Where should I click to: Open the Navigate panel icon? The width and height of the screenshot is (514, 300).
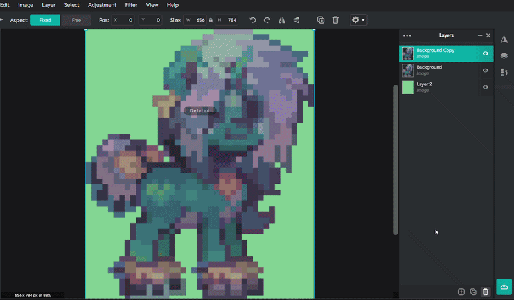click(504, 39)
